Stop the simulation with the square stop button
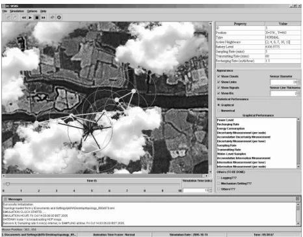The height and width of the screenshot is (237, 303). 37,18
